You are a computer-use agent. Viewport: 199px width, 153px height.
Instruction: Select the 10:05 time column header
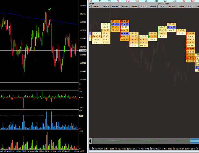pyautogui.click(x=172, y=6)
